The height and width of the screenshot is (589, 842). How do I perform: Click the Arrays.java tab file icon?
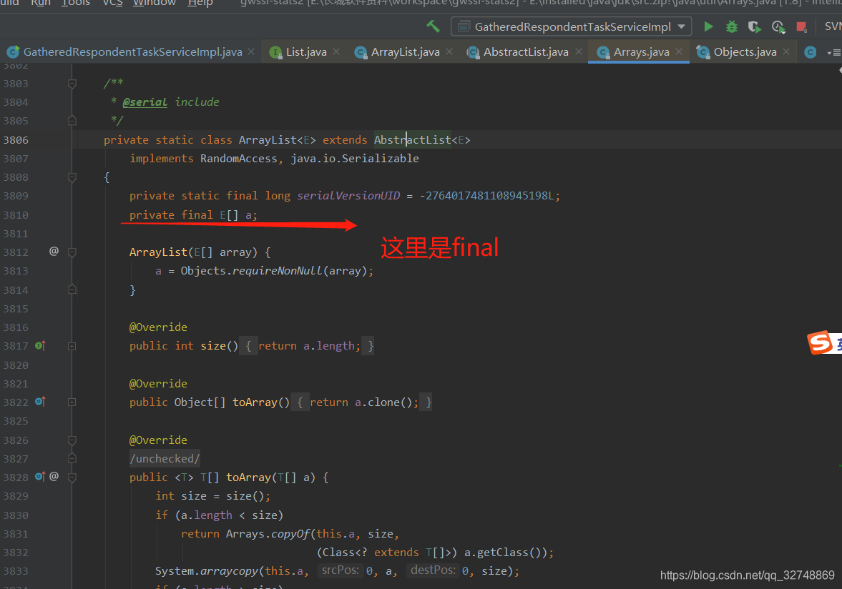(x=604, y=52)
